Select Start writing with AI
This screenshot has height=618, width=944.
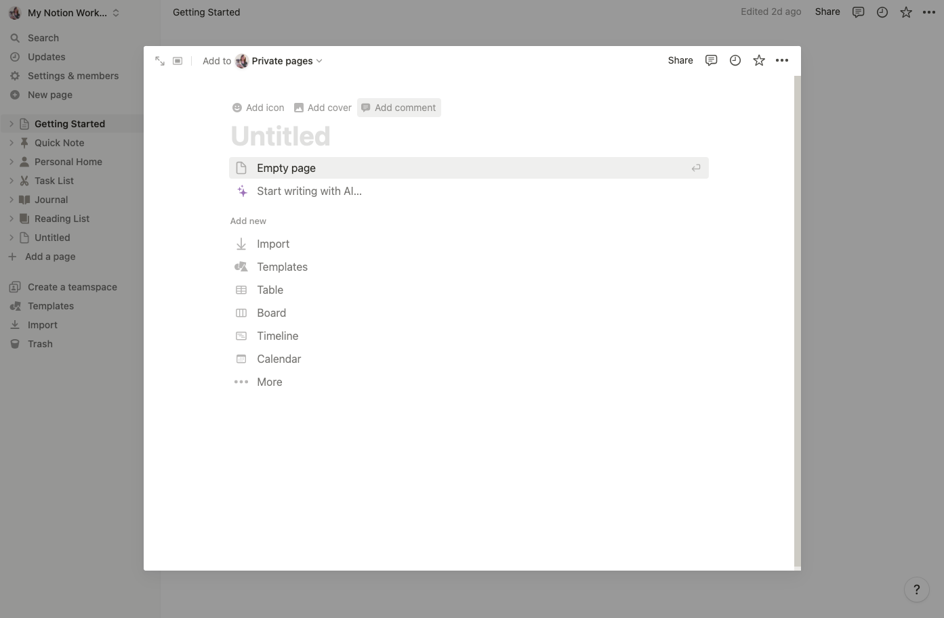pyautogui.click(x=469, y=192)
